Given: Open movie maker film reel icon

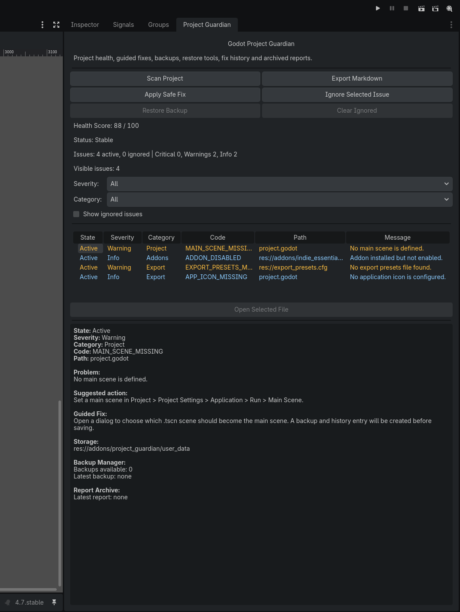Looking at the screenshot, I should [x=449, y=8].
